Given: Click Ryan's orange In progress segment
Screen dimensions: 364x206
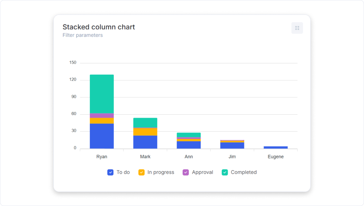Looking at the screenshot, I should 102,121.
